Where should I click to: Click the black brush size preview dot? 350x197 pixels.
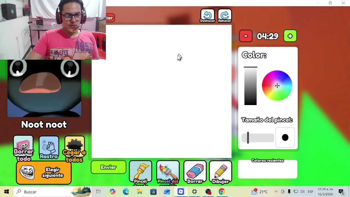(x=285, y=138)
